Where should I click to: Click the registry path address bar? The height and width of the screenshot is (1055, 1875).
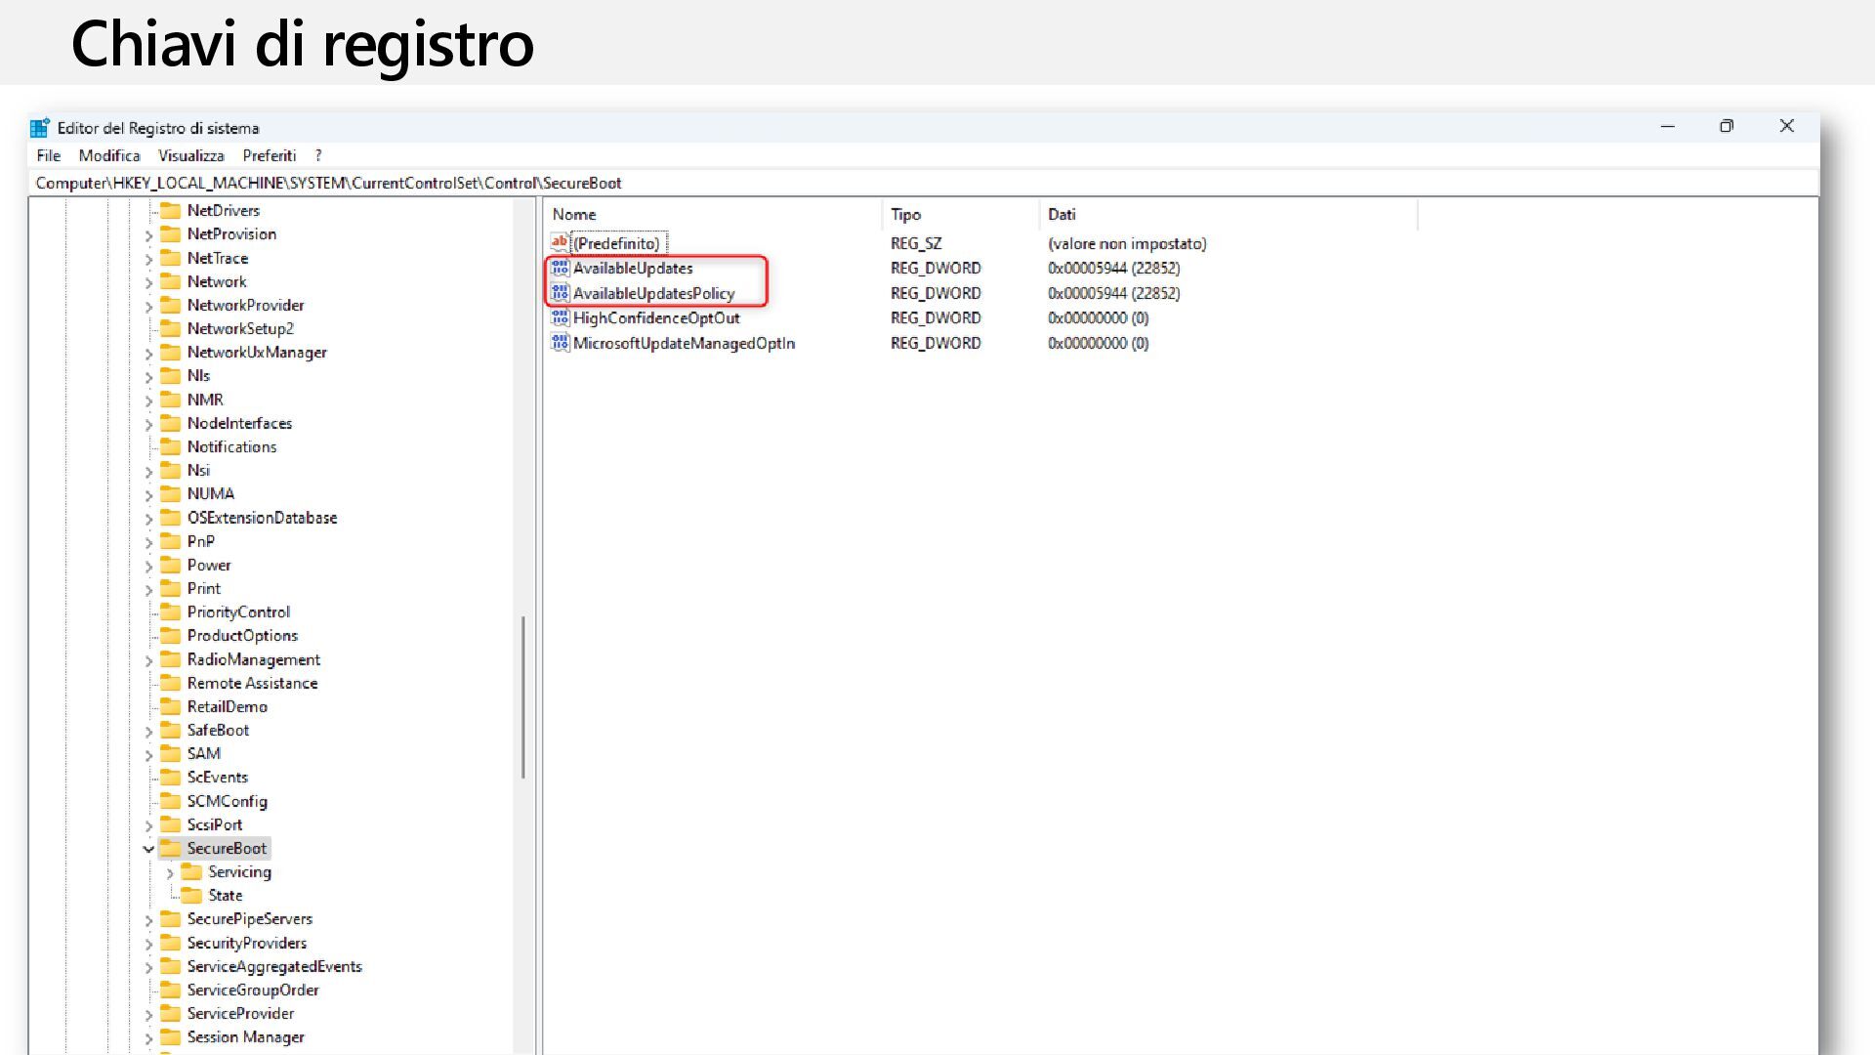[x=879, y=183]
